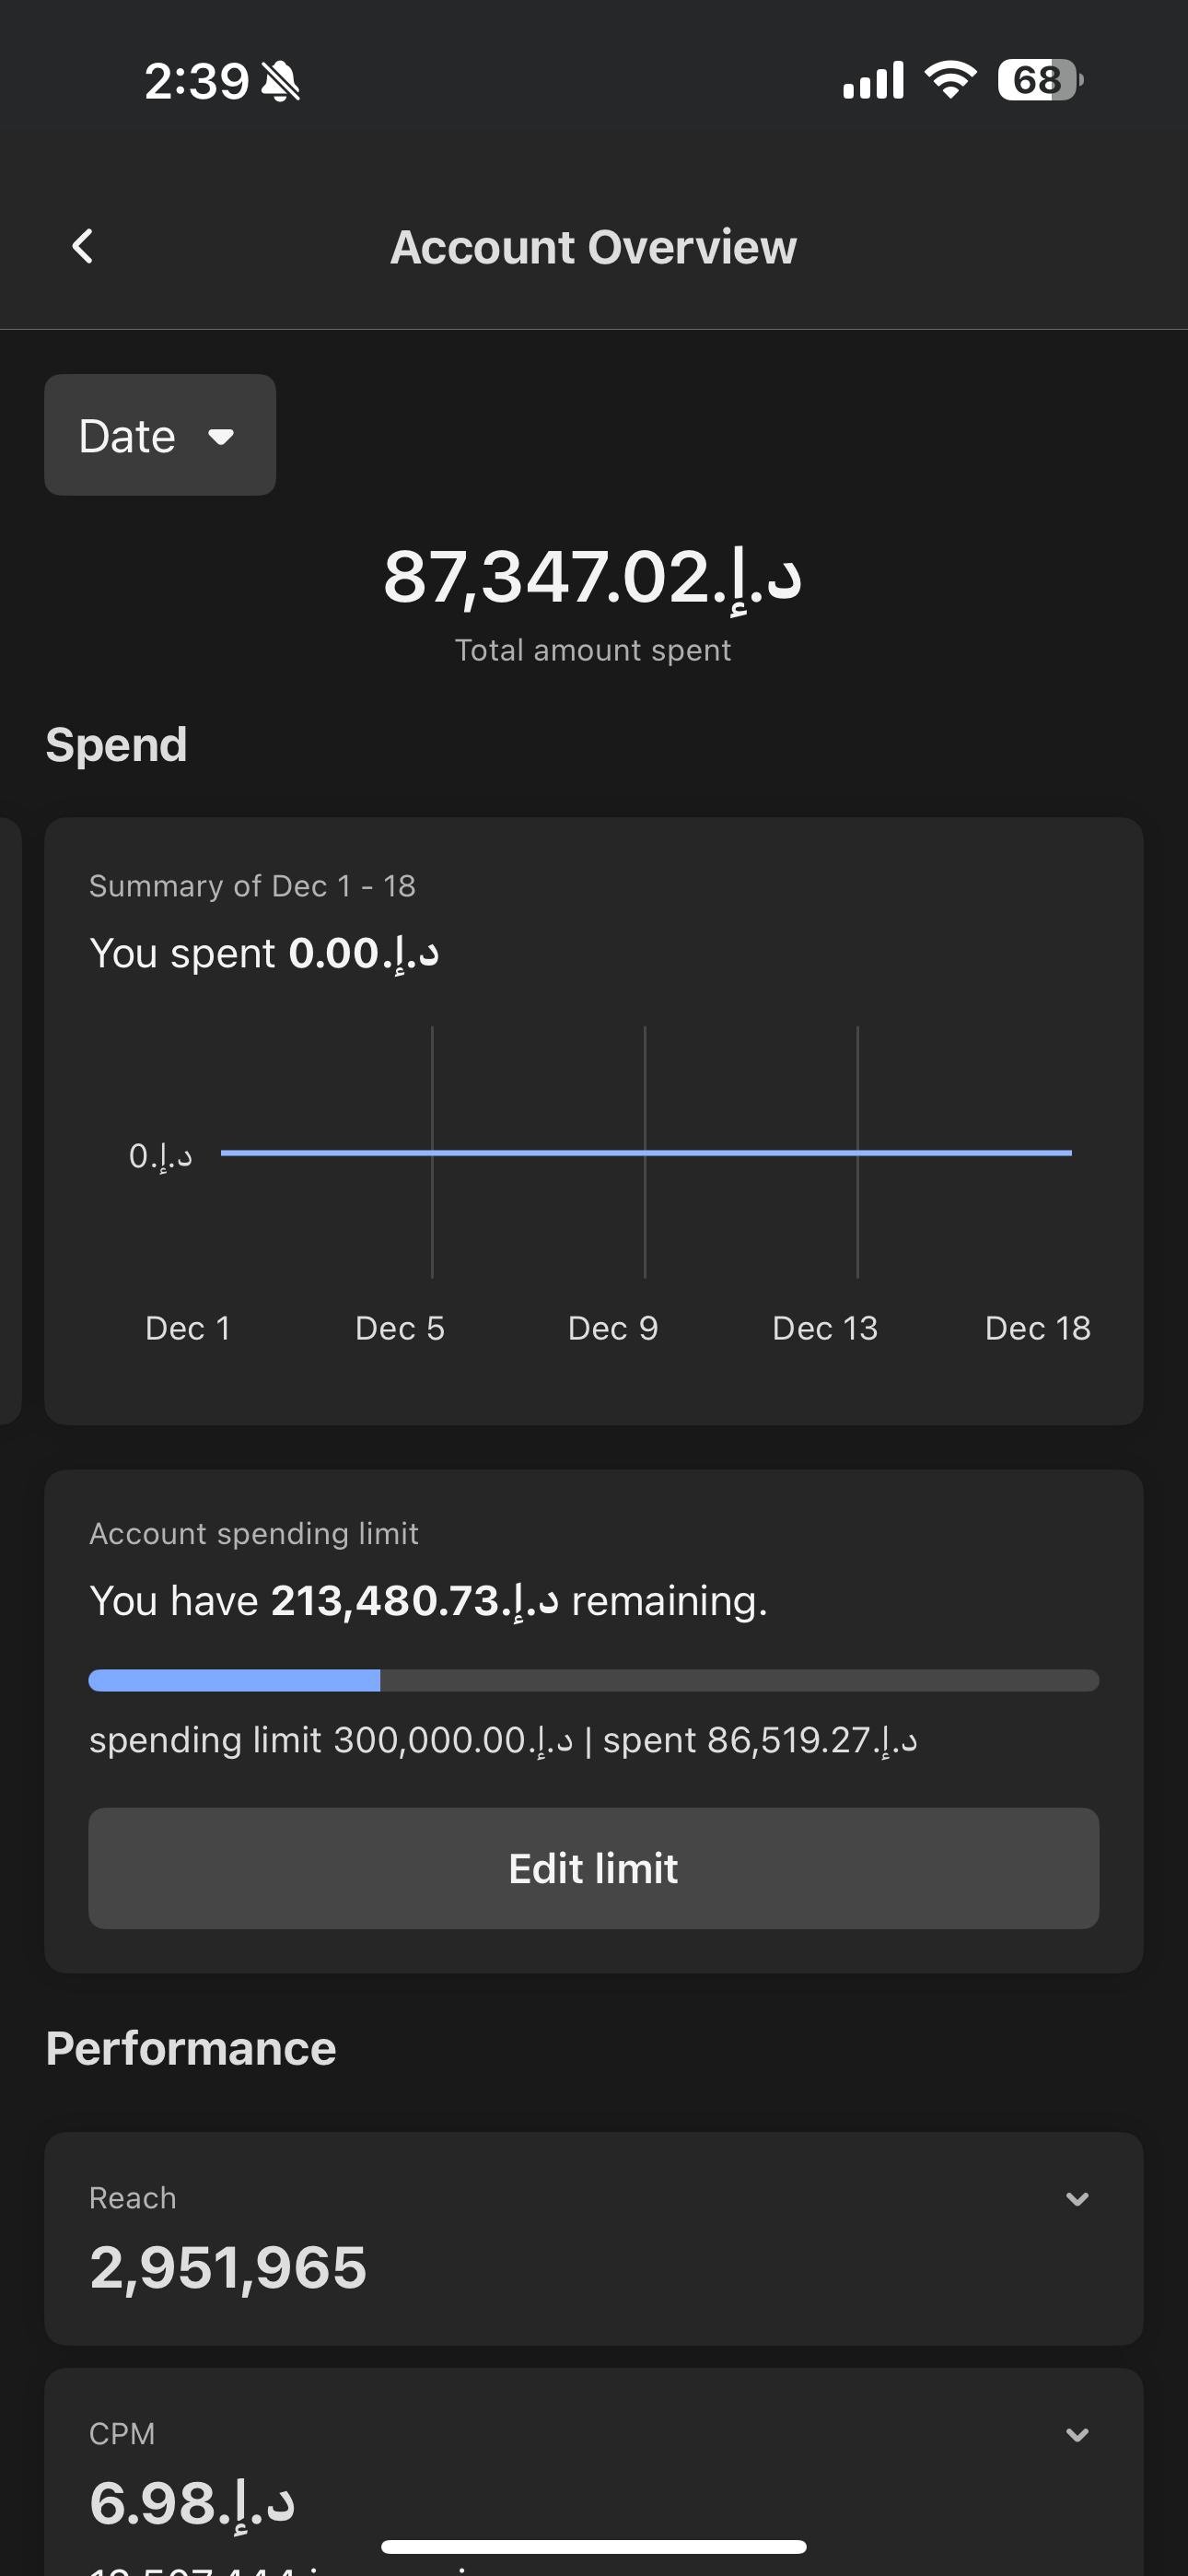
Task: Tap the battery level indicator
Action: pos(1039,80)
